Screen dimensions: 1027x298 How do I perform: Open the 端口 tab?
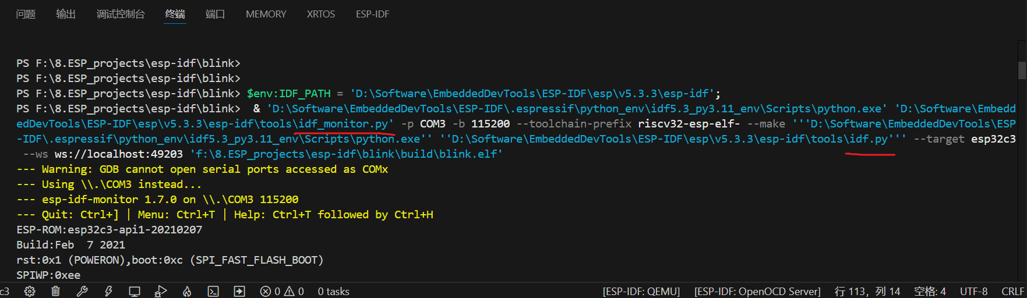pos(216,14)
